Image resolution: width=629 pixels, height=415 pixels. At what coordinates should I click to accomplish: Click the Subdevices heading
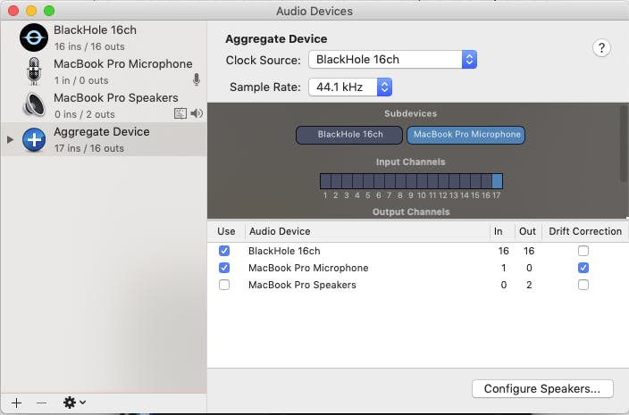410,113
